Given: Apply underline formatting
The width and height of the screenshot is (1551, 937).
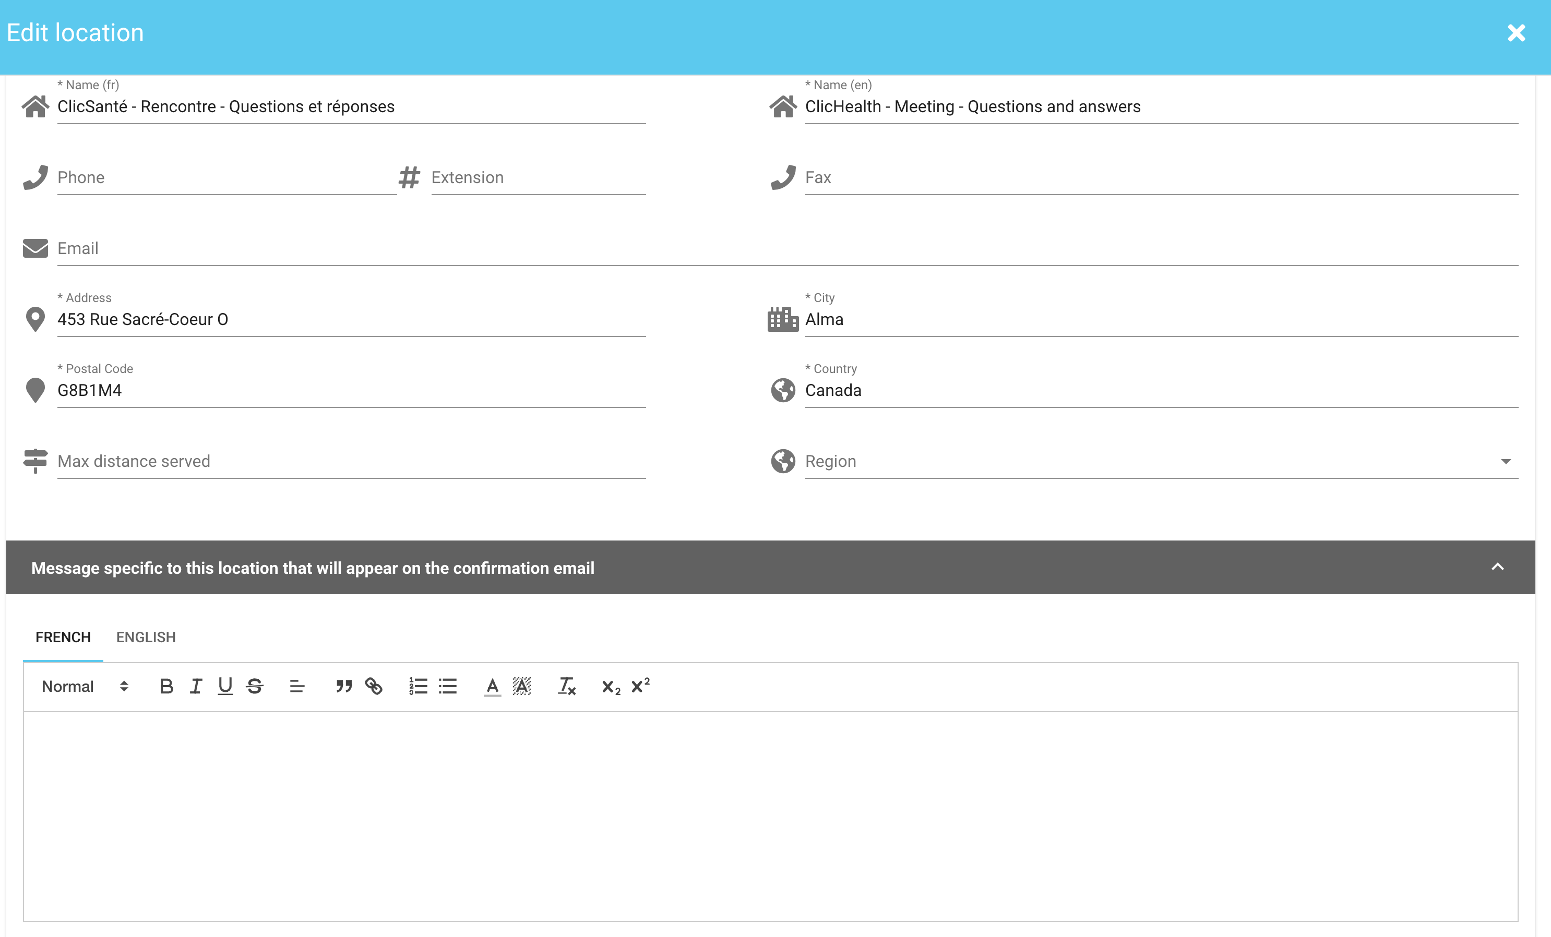Looking at the screenshot, I should tap(225, 686).
